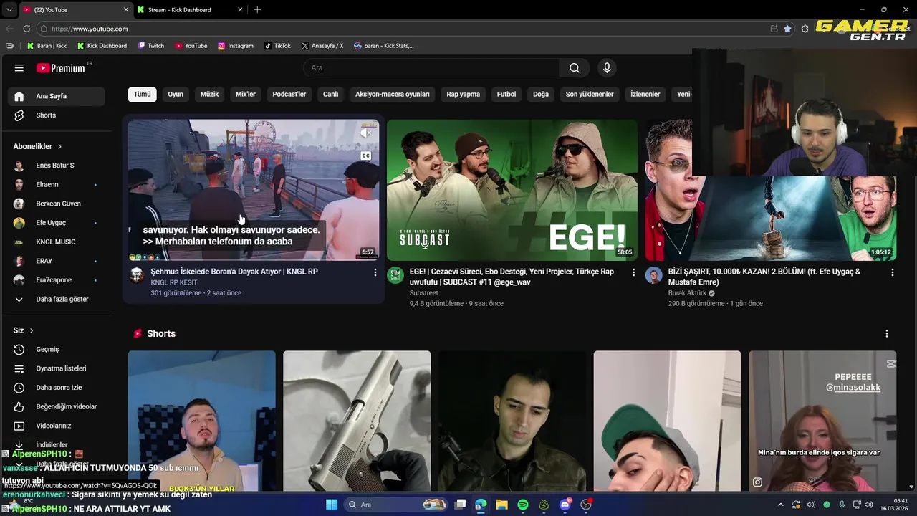Open Spotify from the taskbar
The image size is (917, 516).
523,505
